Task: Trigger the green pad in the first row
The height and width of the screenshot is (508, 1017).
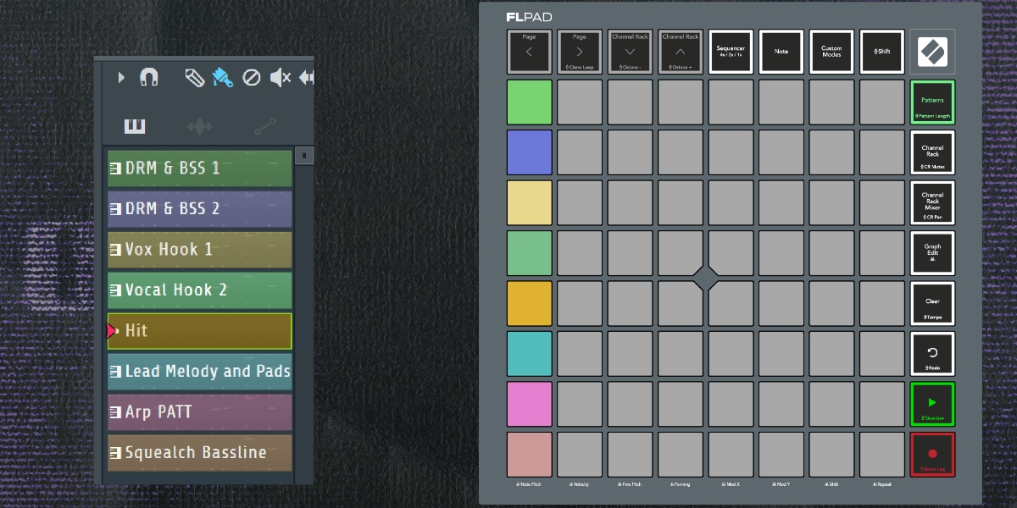Action: coord(530,102)
